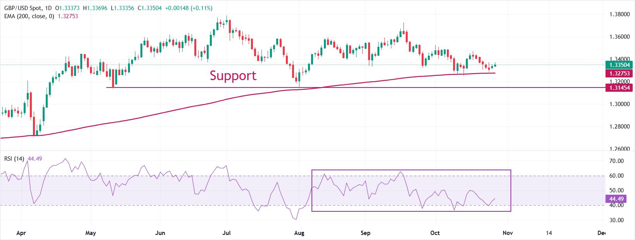The image size is (635, 240).
Task: Click the EMA price tag 1.32753 on axis
Action: pyautogui.click(x=620, y=74)
